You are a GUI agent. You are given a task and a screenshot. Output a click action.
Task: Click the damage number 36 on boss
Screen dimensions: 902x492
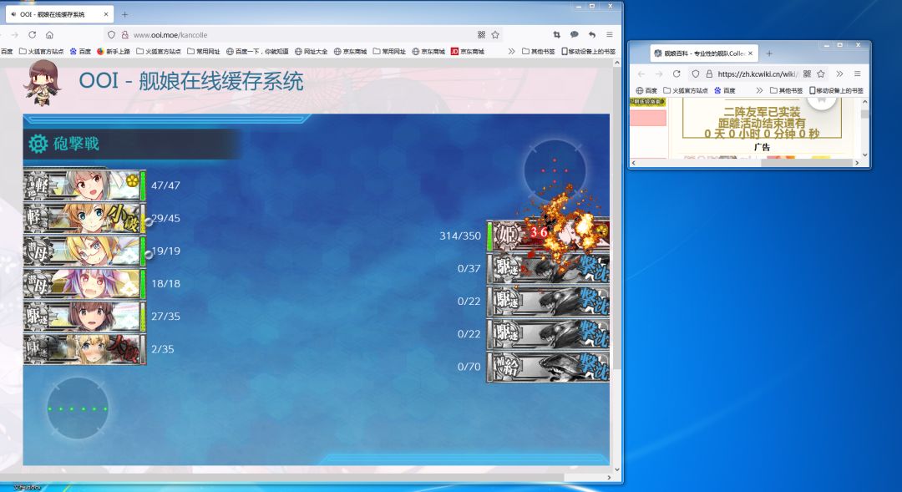coord(539,232)
